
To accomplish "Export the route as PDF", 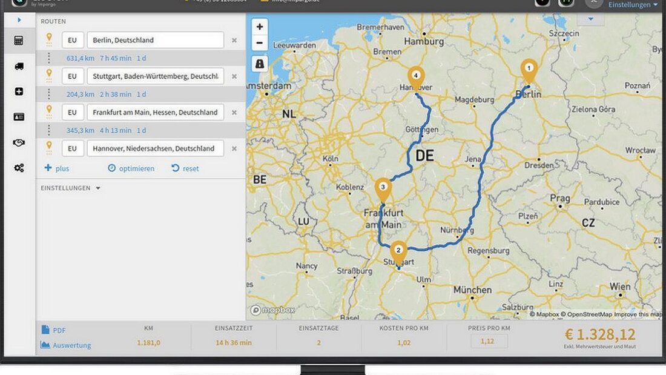I will tap(53, 330).
